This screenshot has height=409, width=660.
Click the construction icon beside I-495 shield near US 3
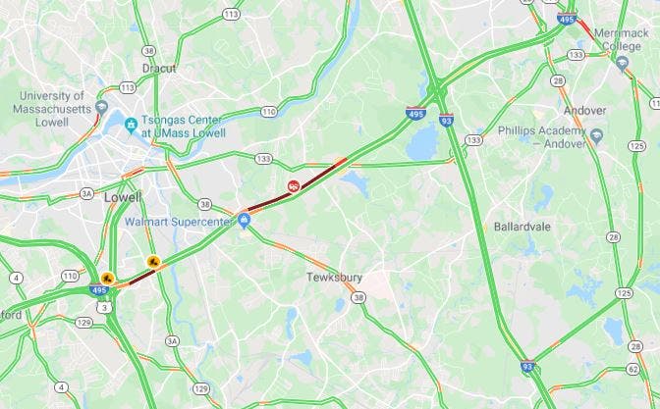point(107,279)
